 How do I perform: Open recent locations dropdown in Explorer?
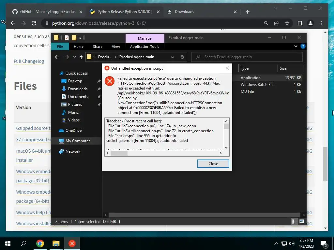coord(74,57)
